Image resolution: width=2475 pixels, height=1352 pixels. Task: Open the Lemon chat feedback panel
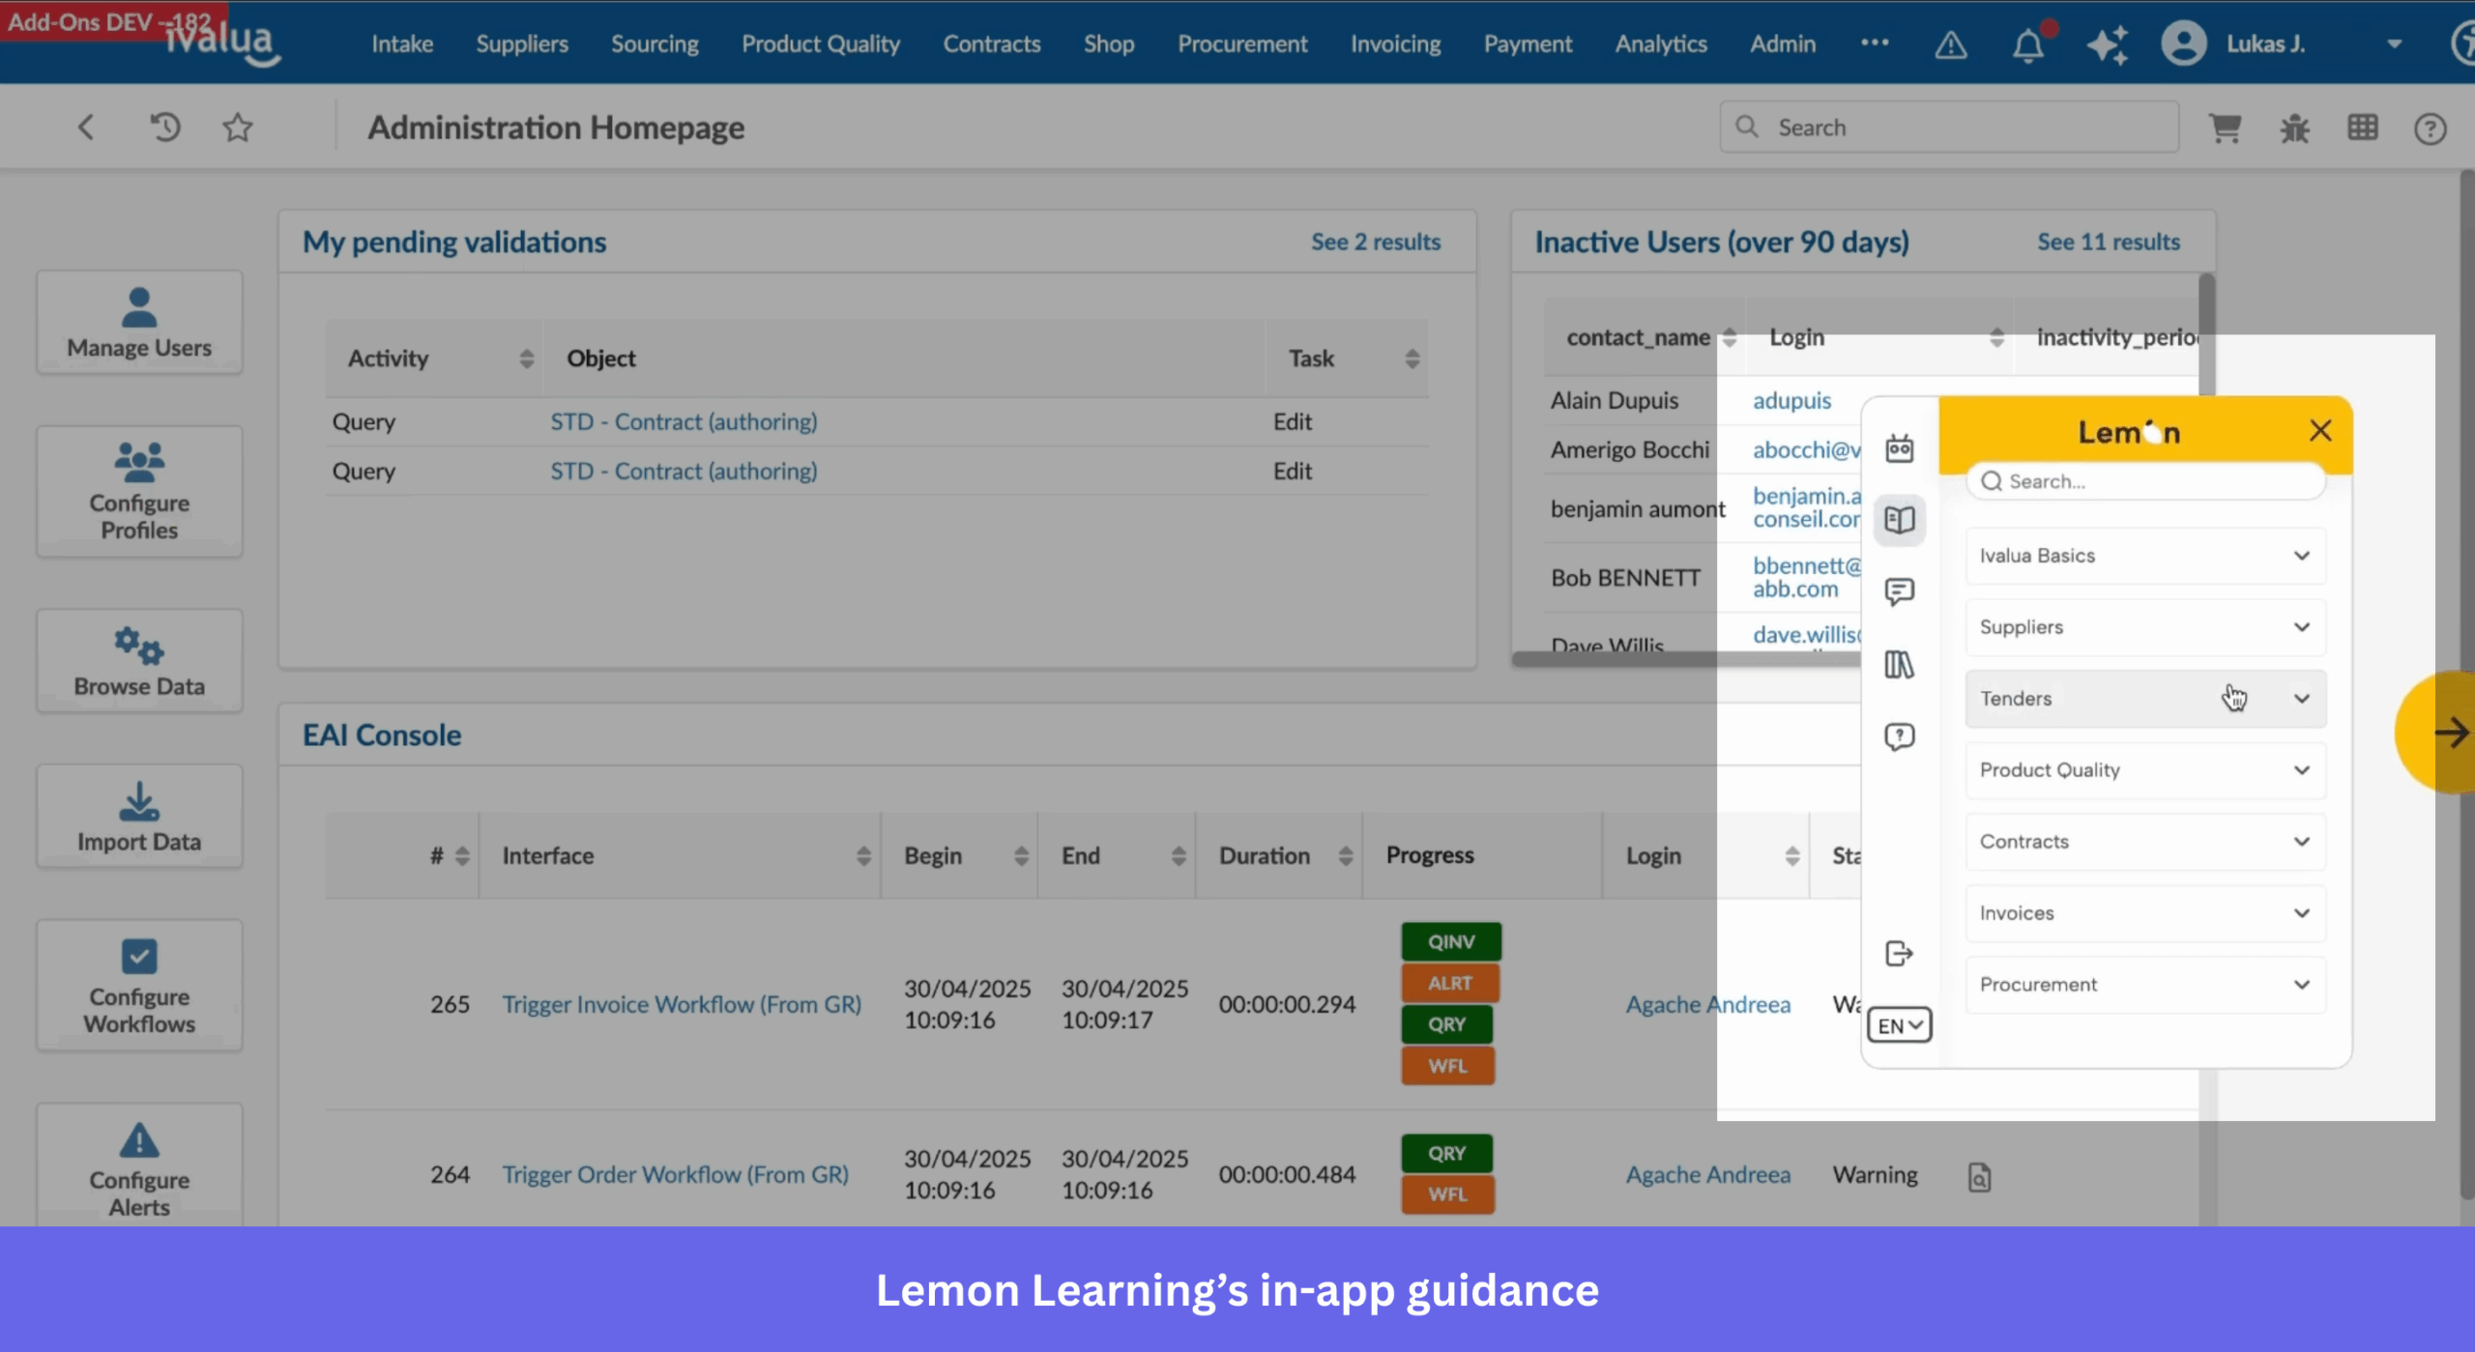pos(1900,591)
